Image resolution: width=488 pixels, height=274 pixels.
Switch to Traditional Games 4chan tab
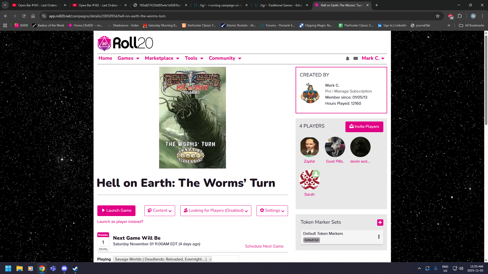(x=281, y=5)
